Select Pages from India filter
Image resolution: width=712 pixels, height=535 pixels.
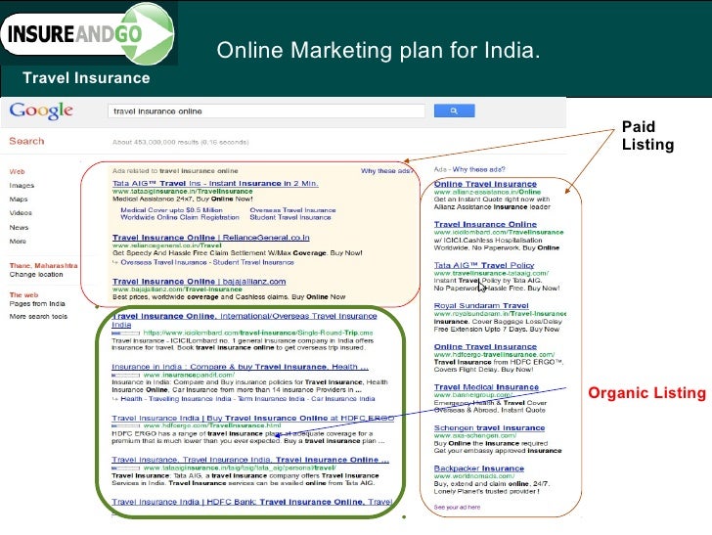click(37, 303)
